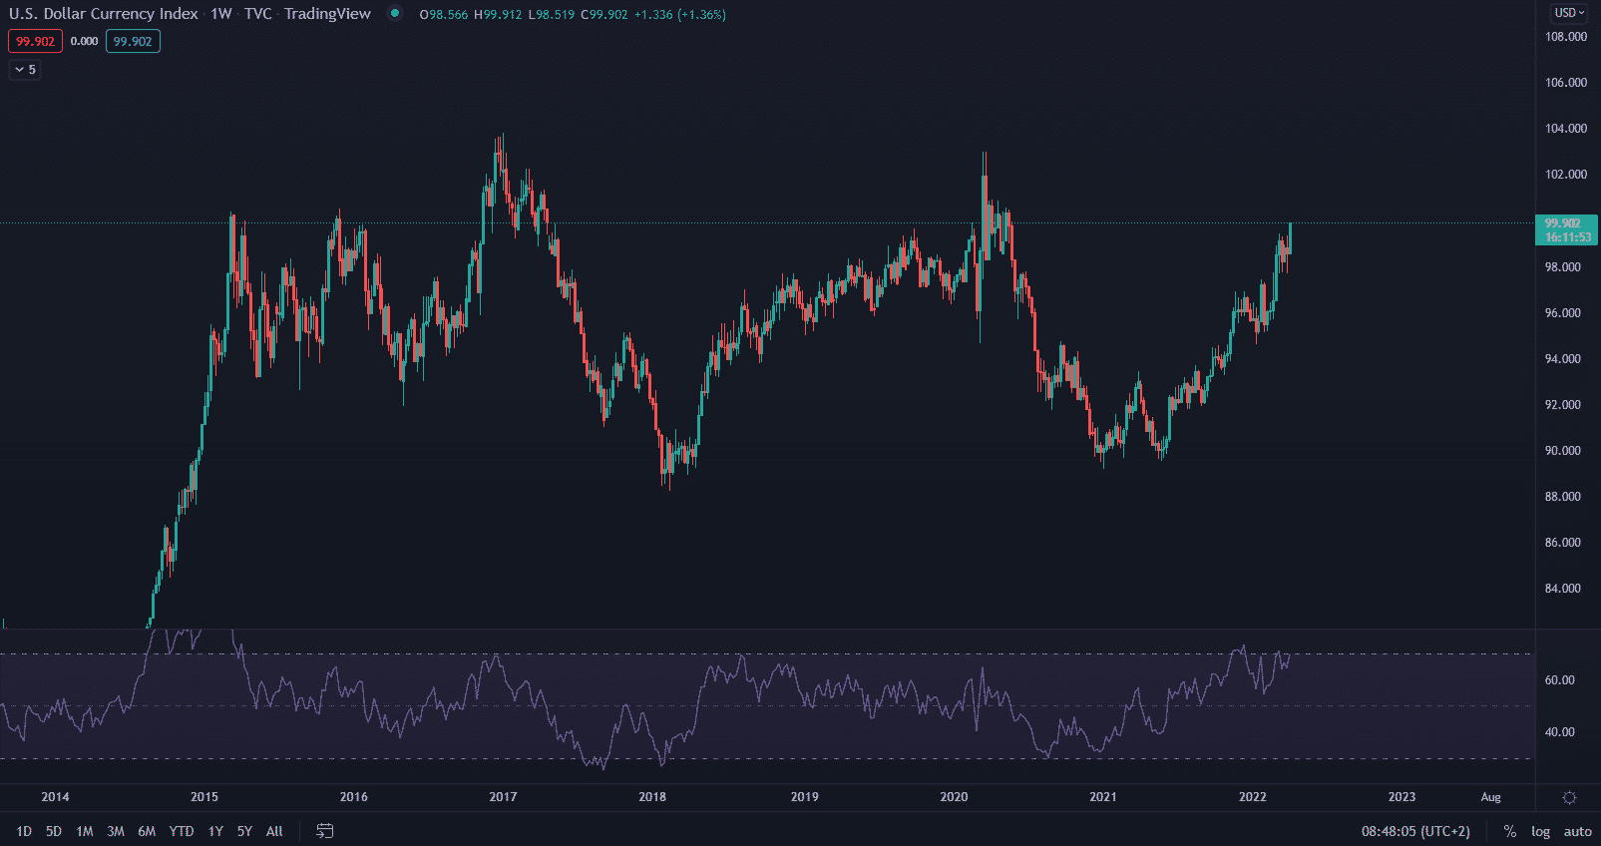The image size is (1601, 846).
Task: Show All available data range
Action: click(274, 831)
